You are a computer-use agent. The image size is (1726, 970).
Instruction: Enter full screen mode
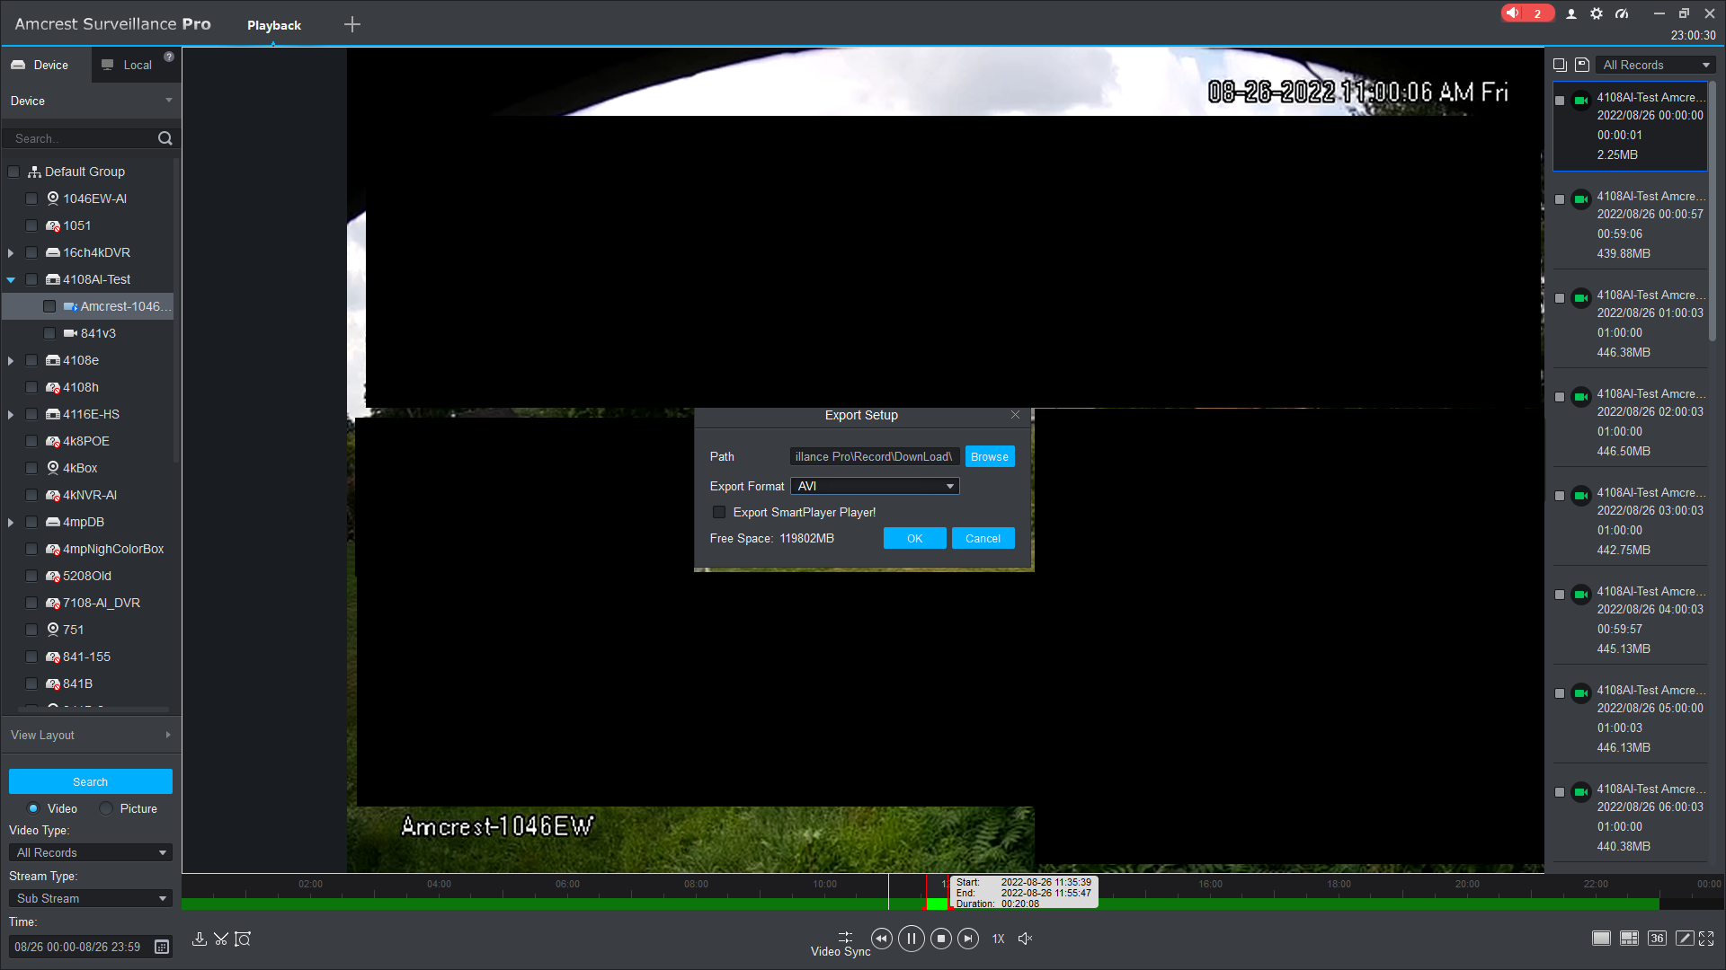1706,939
